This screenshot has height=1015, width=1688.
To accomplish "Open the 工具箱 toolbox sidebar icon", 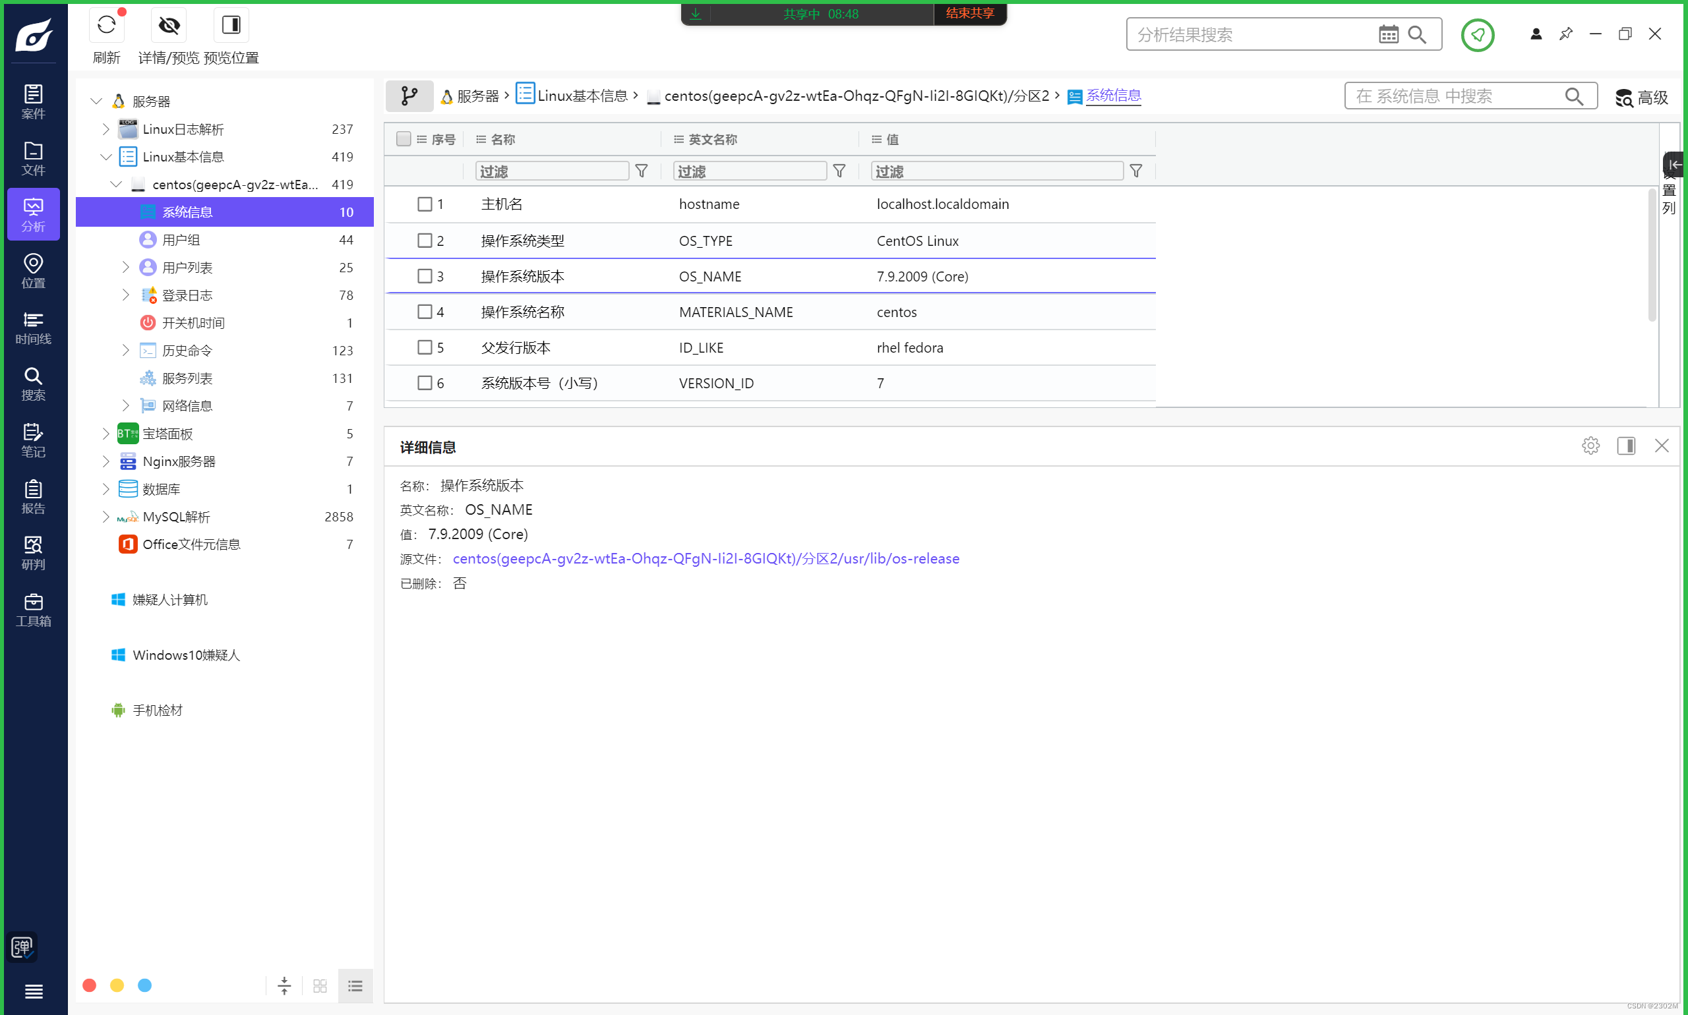I will coord(33,609).
